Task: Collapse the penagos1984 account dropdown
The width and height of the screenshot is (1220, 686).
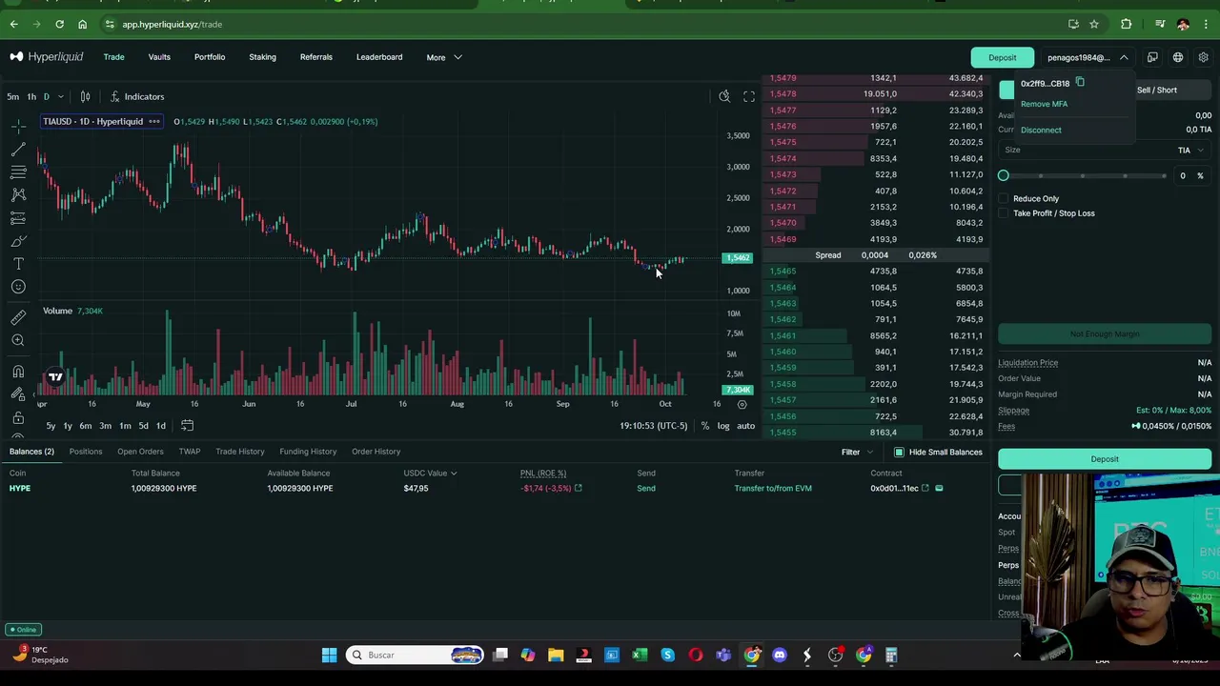Action: (x=1124, y=57)
